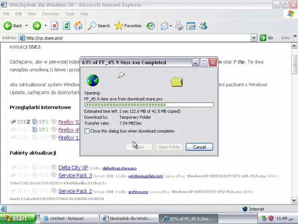Click the green Forward arrow icon
The width and height of the screenshot is (298, 224).
coord(37,26)
